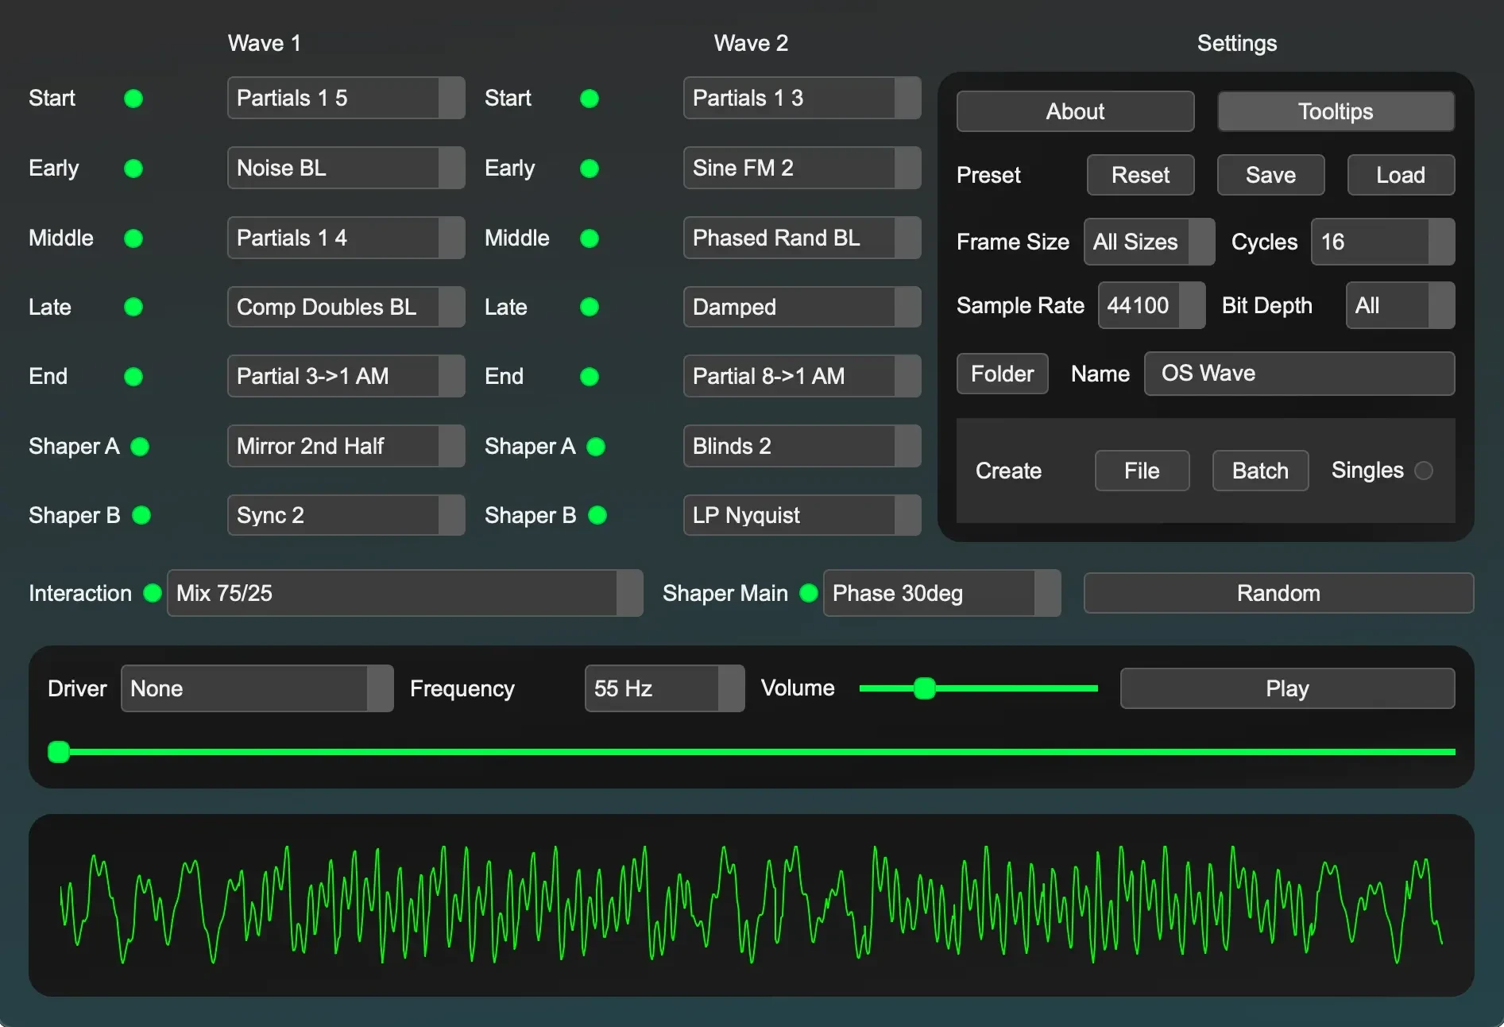Open the 'Sine FM 2' dropdown

tap(802, 168)
